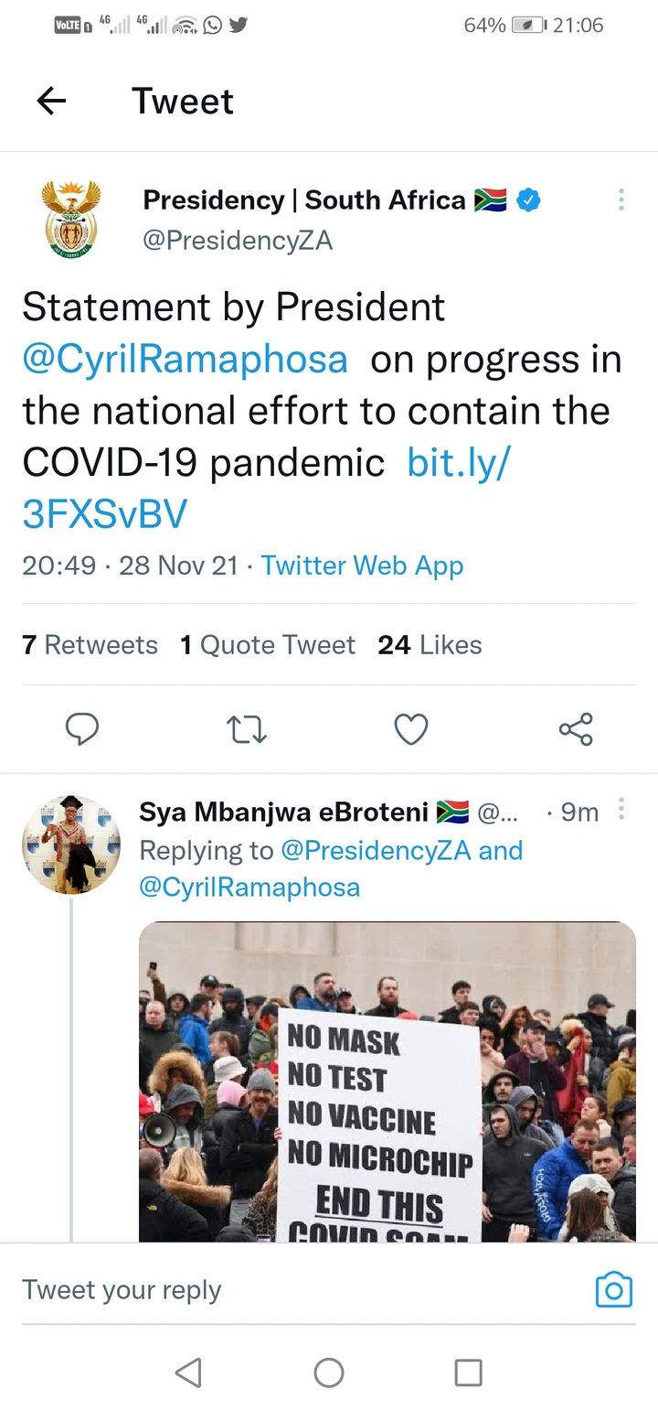The width and height of the screenshot is (658, 1410).
Task: Tap the reply speech bubble icon
Action: pyautogui.click(x=82, y=729)
